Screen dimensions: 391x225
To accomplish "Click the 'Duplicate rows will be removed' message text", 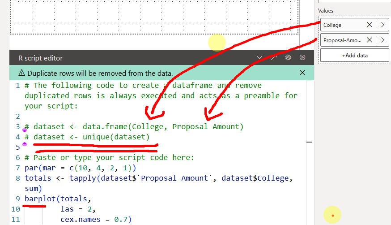I will coord(100,73).
